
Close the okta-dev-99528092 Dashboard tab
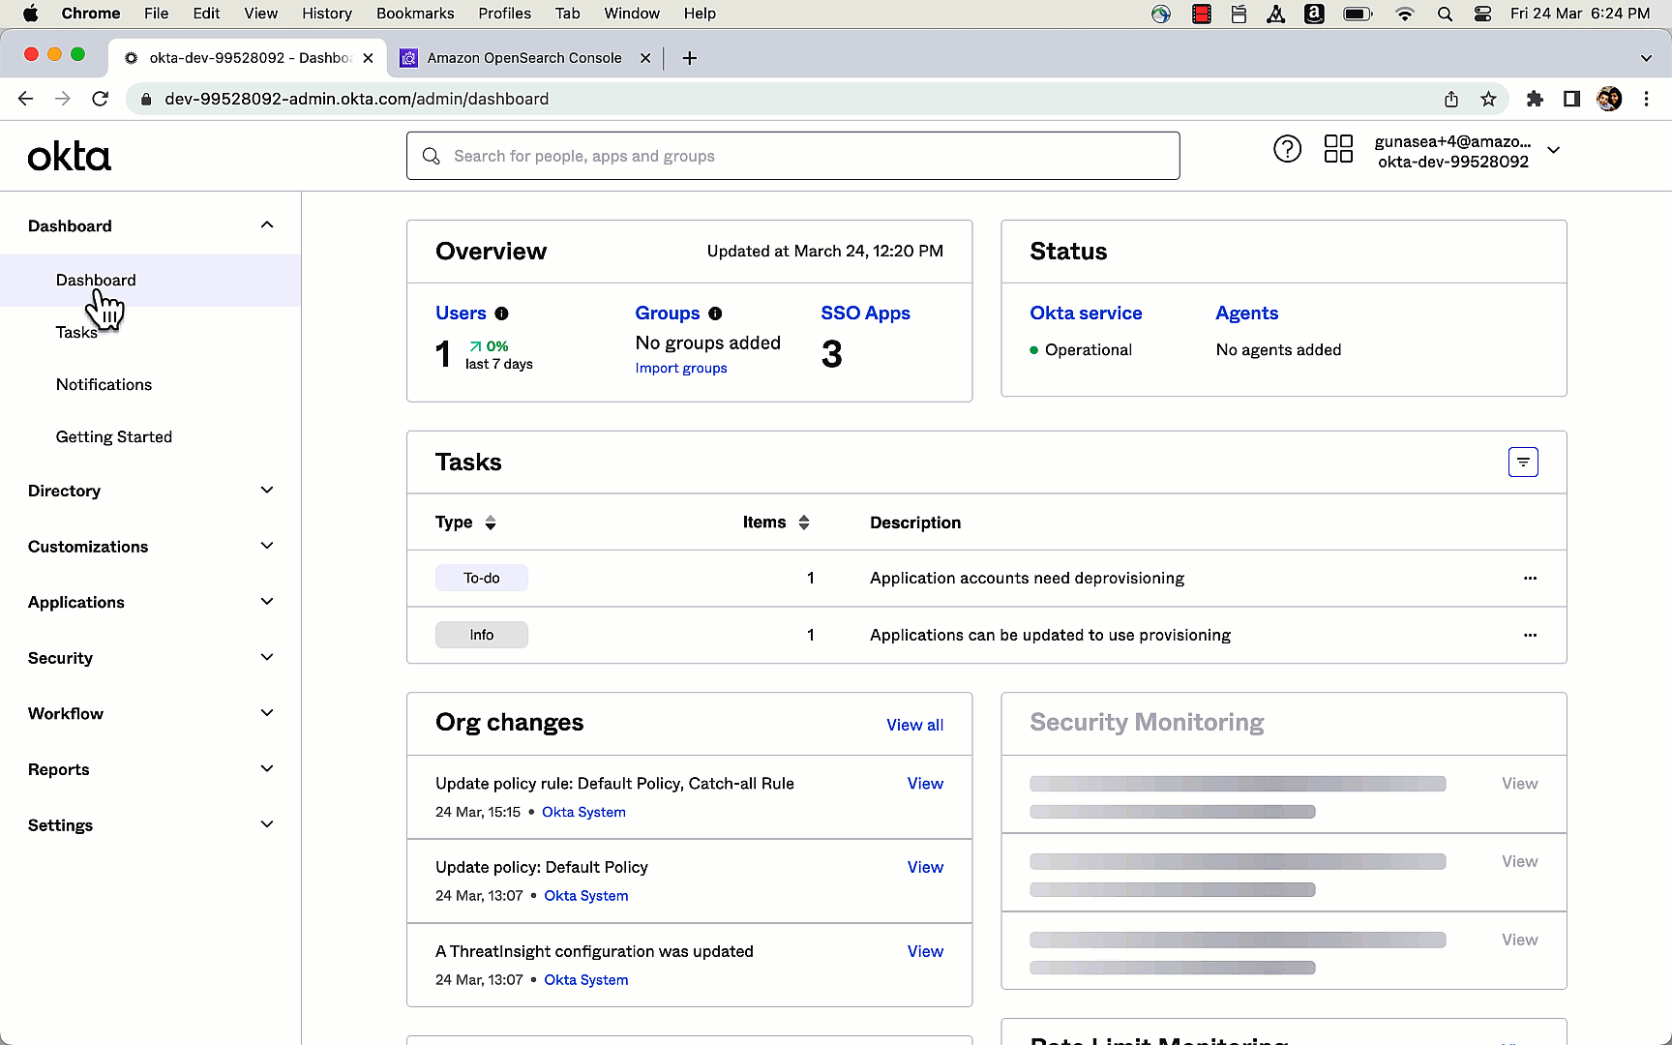(368, 58)
